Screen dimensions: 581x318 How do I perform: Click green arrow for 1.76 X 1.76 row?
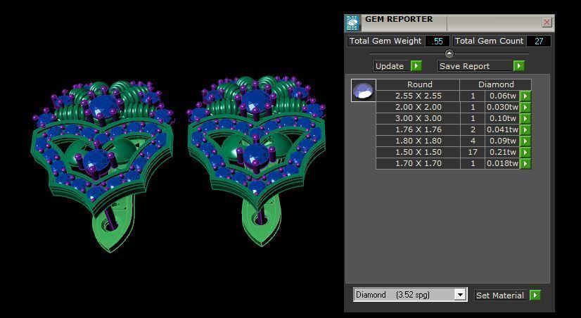(525, 129)
